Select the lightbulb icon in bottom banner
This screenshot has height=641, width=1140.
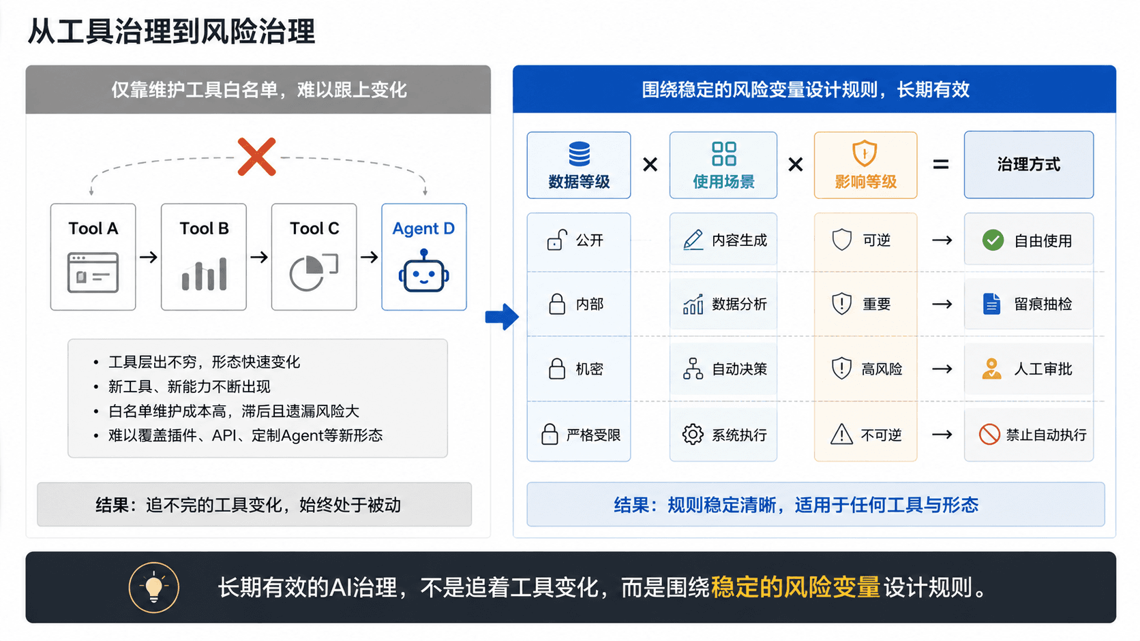[x=154, y=587]
